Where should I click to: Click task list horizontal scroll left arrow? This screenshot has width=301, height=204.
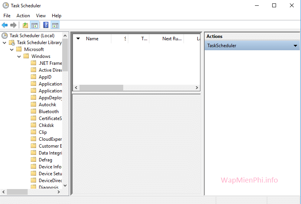(x=76, y=87)
